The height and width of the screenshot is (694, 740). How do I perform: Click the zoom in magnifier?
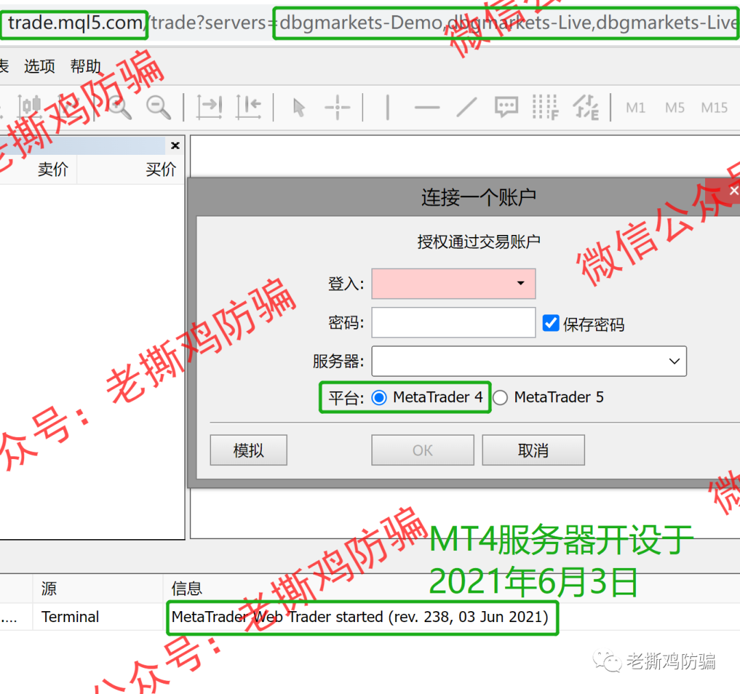pos(119,107)
